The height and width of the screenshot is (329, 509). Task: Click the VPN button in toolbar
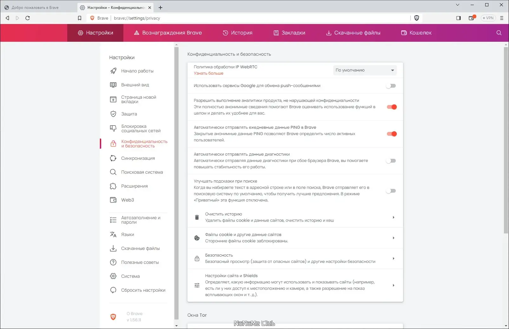488,18
